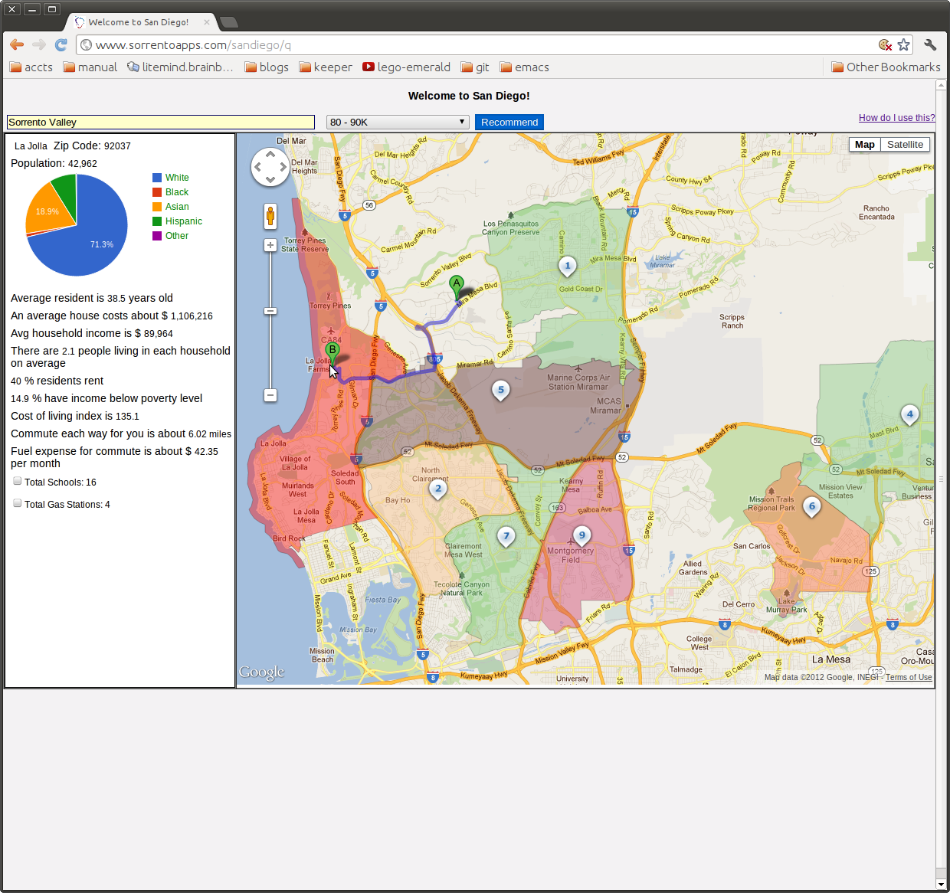
Task: Click green route marker A
Action: tap(457, 284)
